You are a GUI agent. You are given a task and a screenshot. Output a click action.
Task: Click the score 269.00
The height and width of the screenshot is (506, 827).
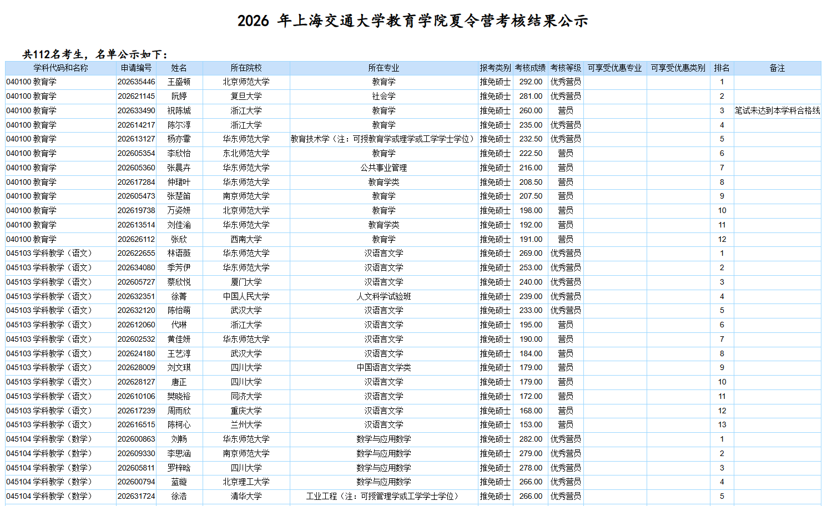click(531, 253)
